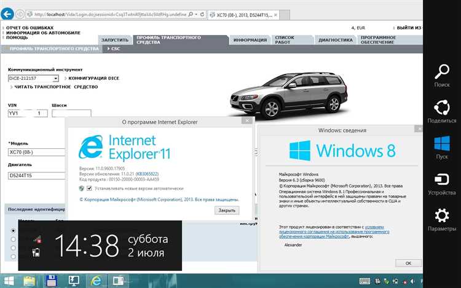The width and height of the screenshot is (461, 288).
Task: Click the network tray icon with red cross
Action: (x=404, y=282)
